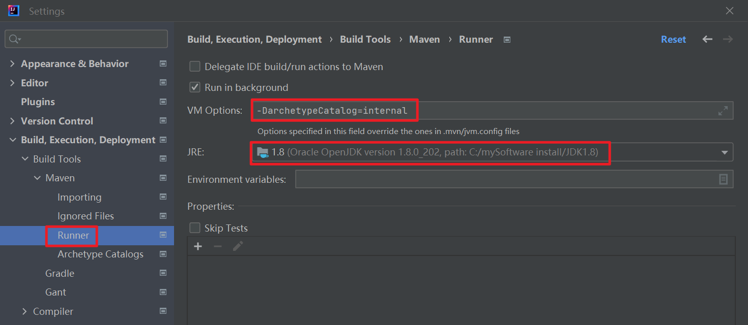
Task: Click the JDK folder icon in JRE field
Action: [x=263, y=152]
